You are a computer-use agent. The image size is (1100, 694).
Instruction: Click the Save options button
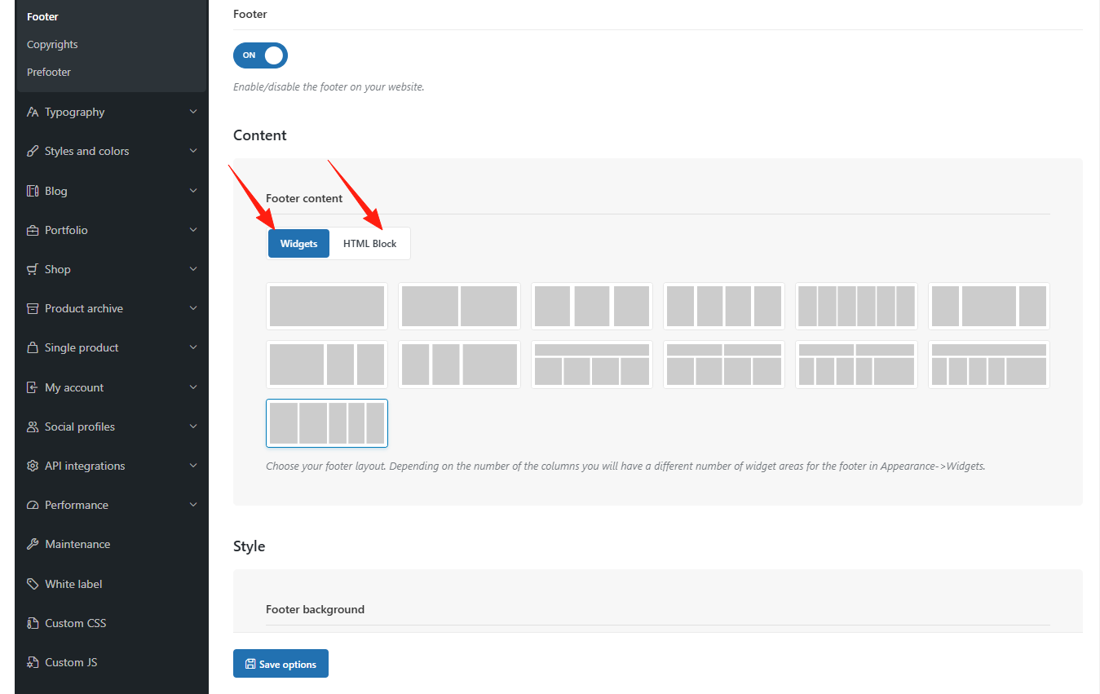point(281,664)
